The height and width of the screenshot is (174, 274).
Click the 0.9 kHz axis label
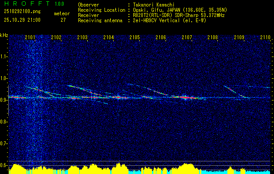(3, 100)
